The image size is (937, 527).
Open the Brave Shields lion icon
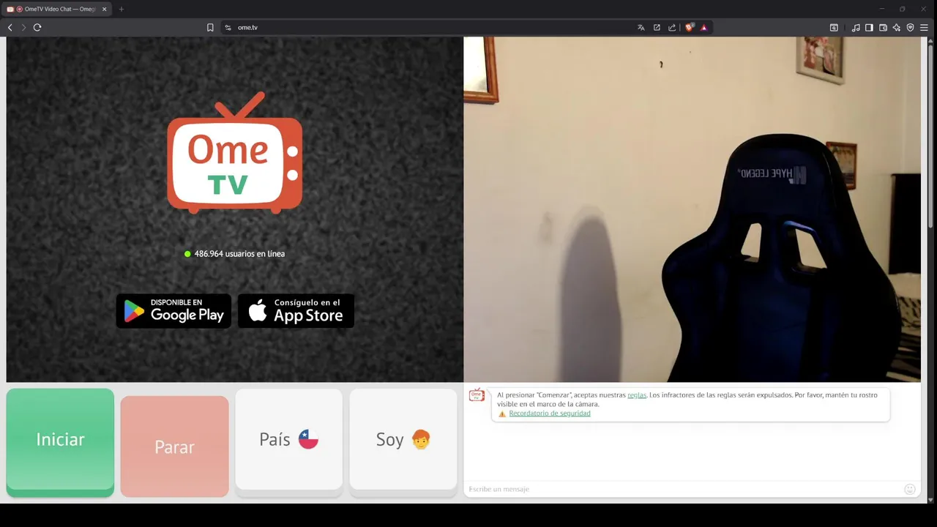pos(690,27)
